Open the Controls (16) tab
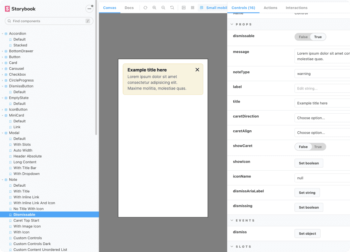350x252 pixels. [x=243, y=8]
